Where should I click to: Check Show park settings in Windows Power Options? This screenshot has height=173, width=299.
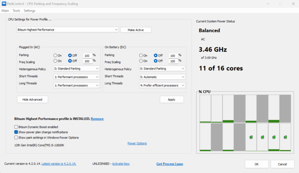(16, 137)
